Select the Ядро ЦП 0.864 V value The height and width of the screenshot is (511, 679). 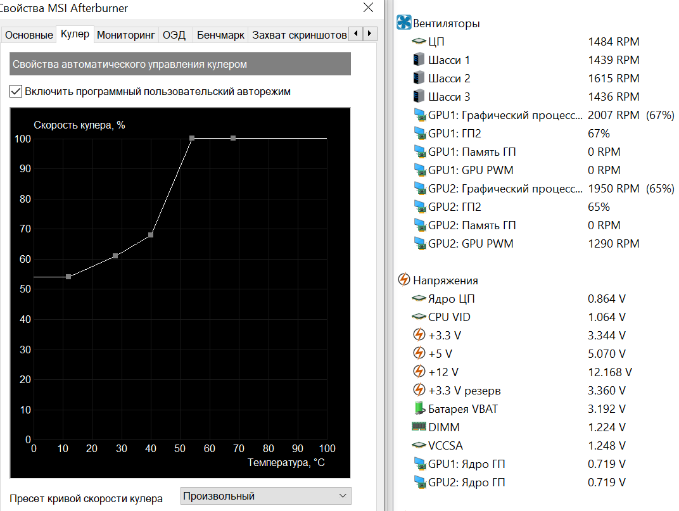(x=606, y=299)
